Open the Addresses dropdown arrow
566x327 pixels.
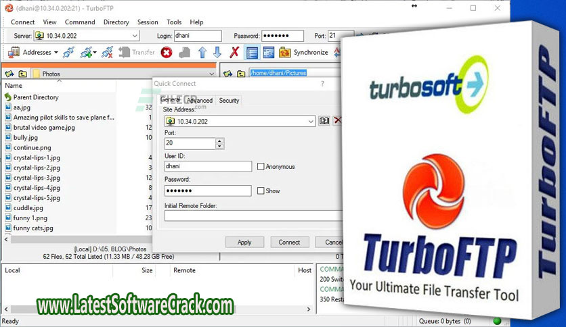pos(56,53)
